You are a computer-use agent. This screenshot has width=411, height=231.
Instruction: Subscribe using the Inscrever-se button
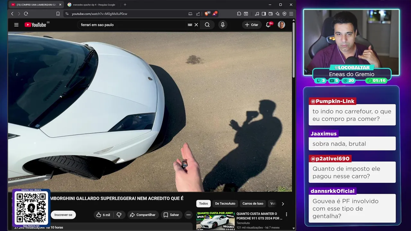(x=63, y=215)
